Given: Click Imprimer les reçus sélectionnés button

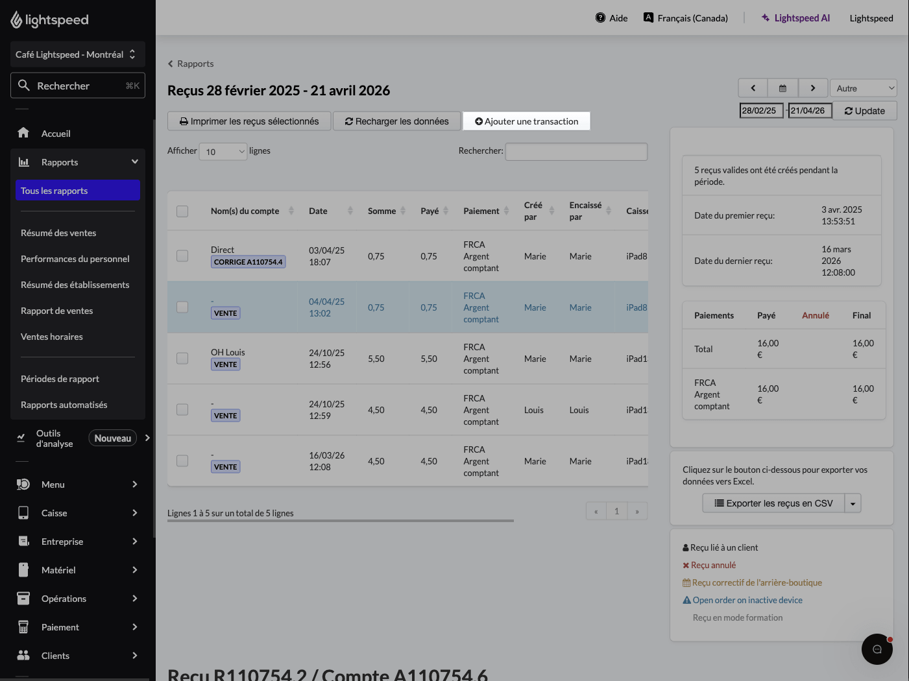Looking at the screenshot, I should click(x=249, y=121).
